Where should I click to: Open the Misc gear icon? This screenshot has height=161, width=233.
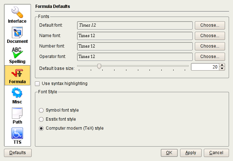pyautogui.click(x=17, y=93)
